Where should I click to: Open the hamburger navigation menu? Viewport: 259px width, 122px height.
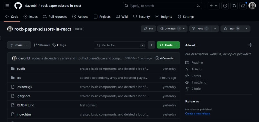[7, 6]
